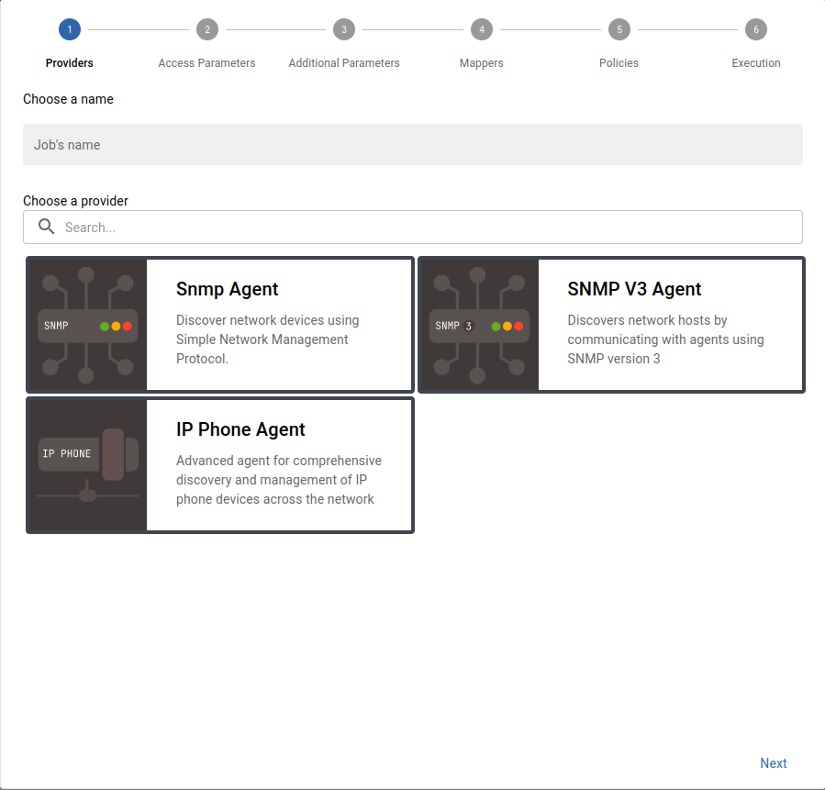This screenshot has height=790, width=825.
Task: Pick the IP Phone Agent description
Action: pos(278,480)
